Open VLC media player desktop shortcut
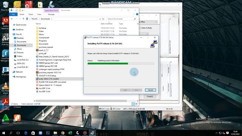 point(6,88)
